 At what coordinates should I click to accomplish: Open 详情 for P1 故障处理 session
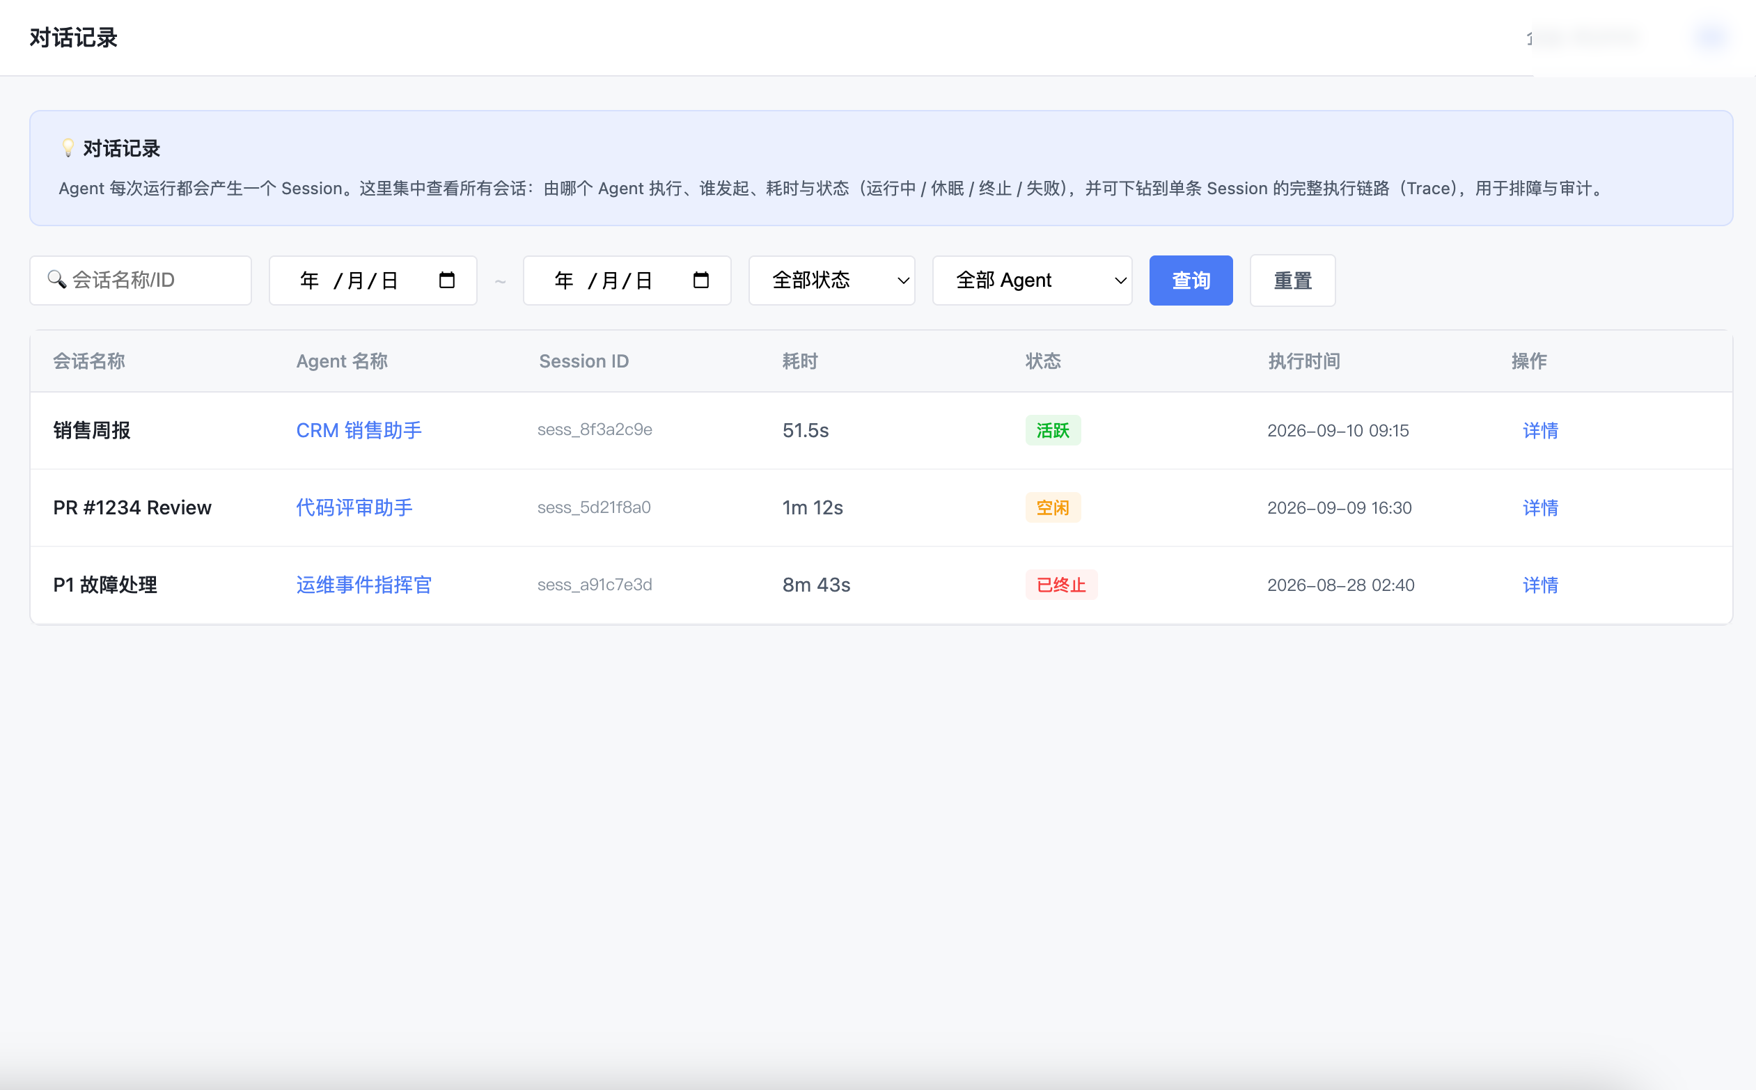click(x=1540, y=585)
